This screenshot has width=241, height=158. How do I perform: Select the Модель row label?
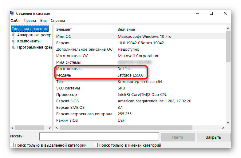click(x=63, y=75)
